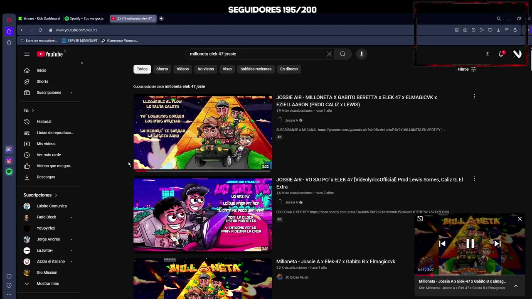The image size is (532, 299).
Task: Open more options for the JOSSIE AIR MILLONETA video
Action: (x=474, y=97)
